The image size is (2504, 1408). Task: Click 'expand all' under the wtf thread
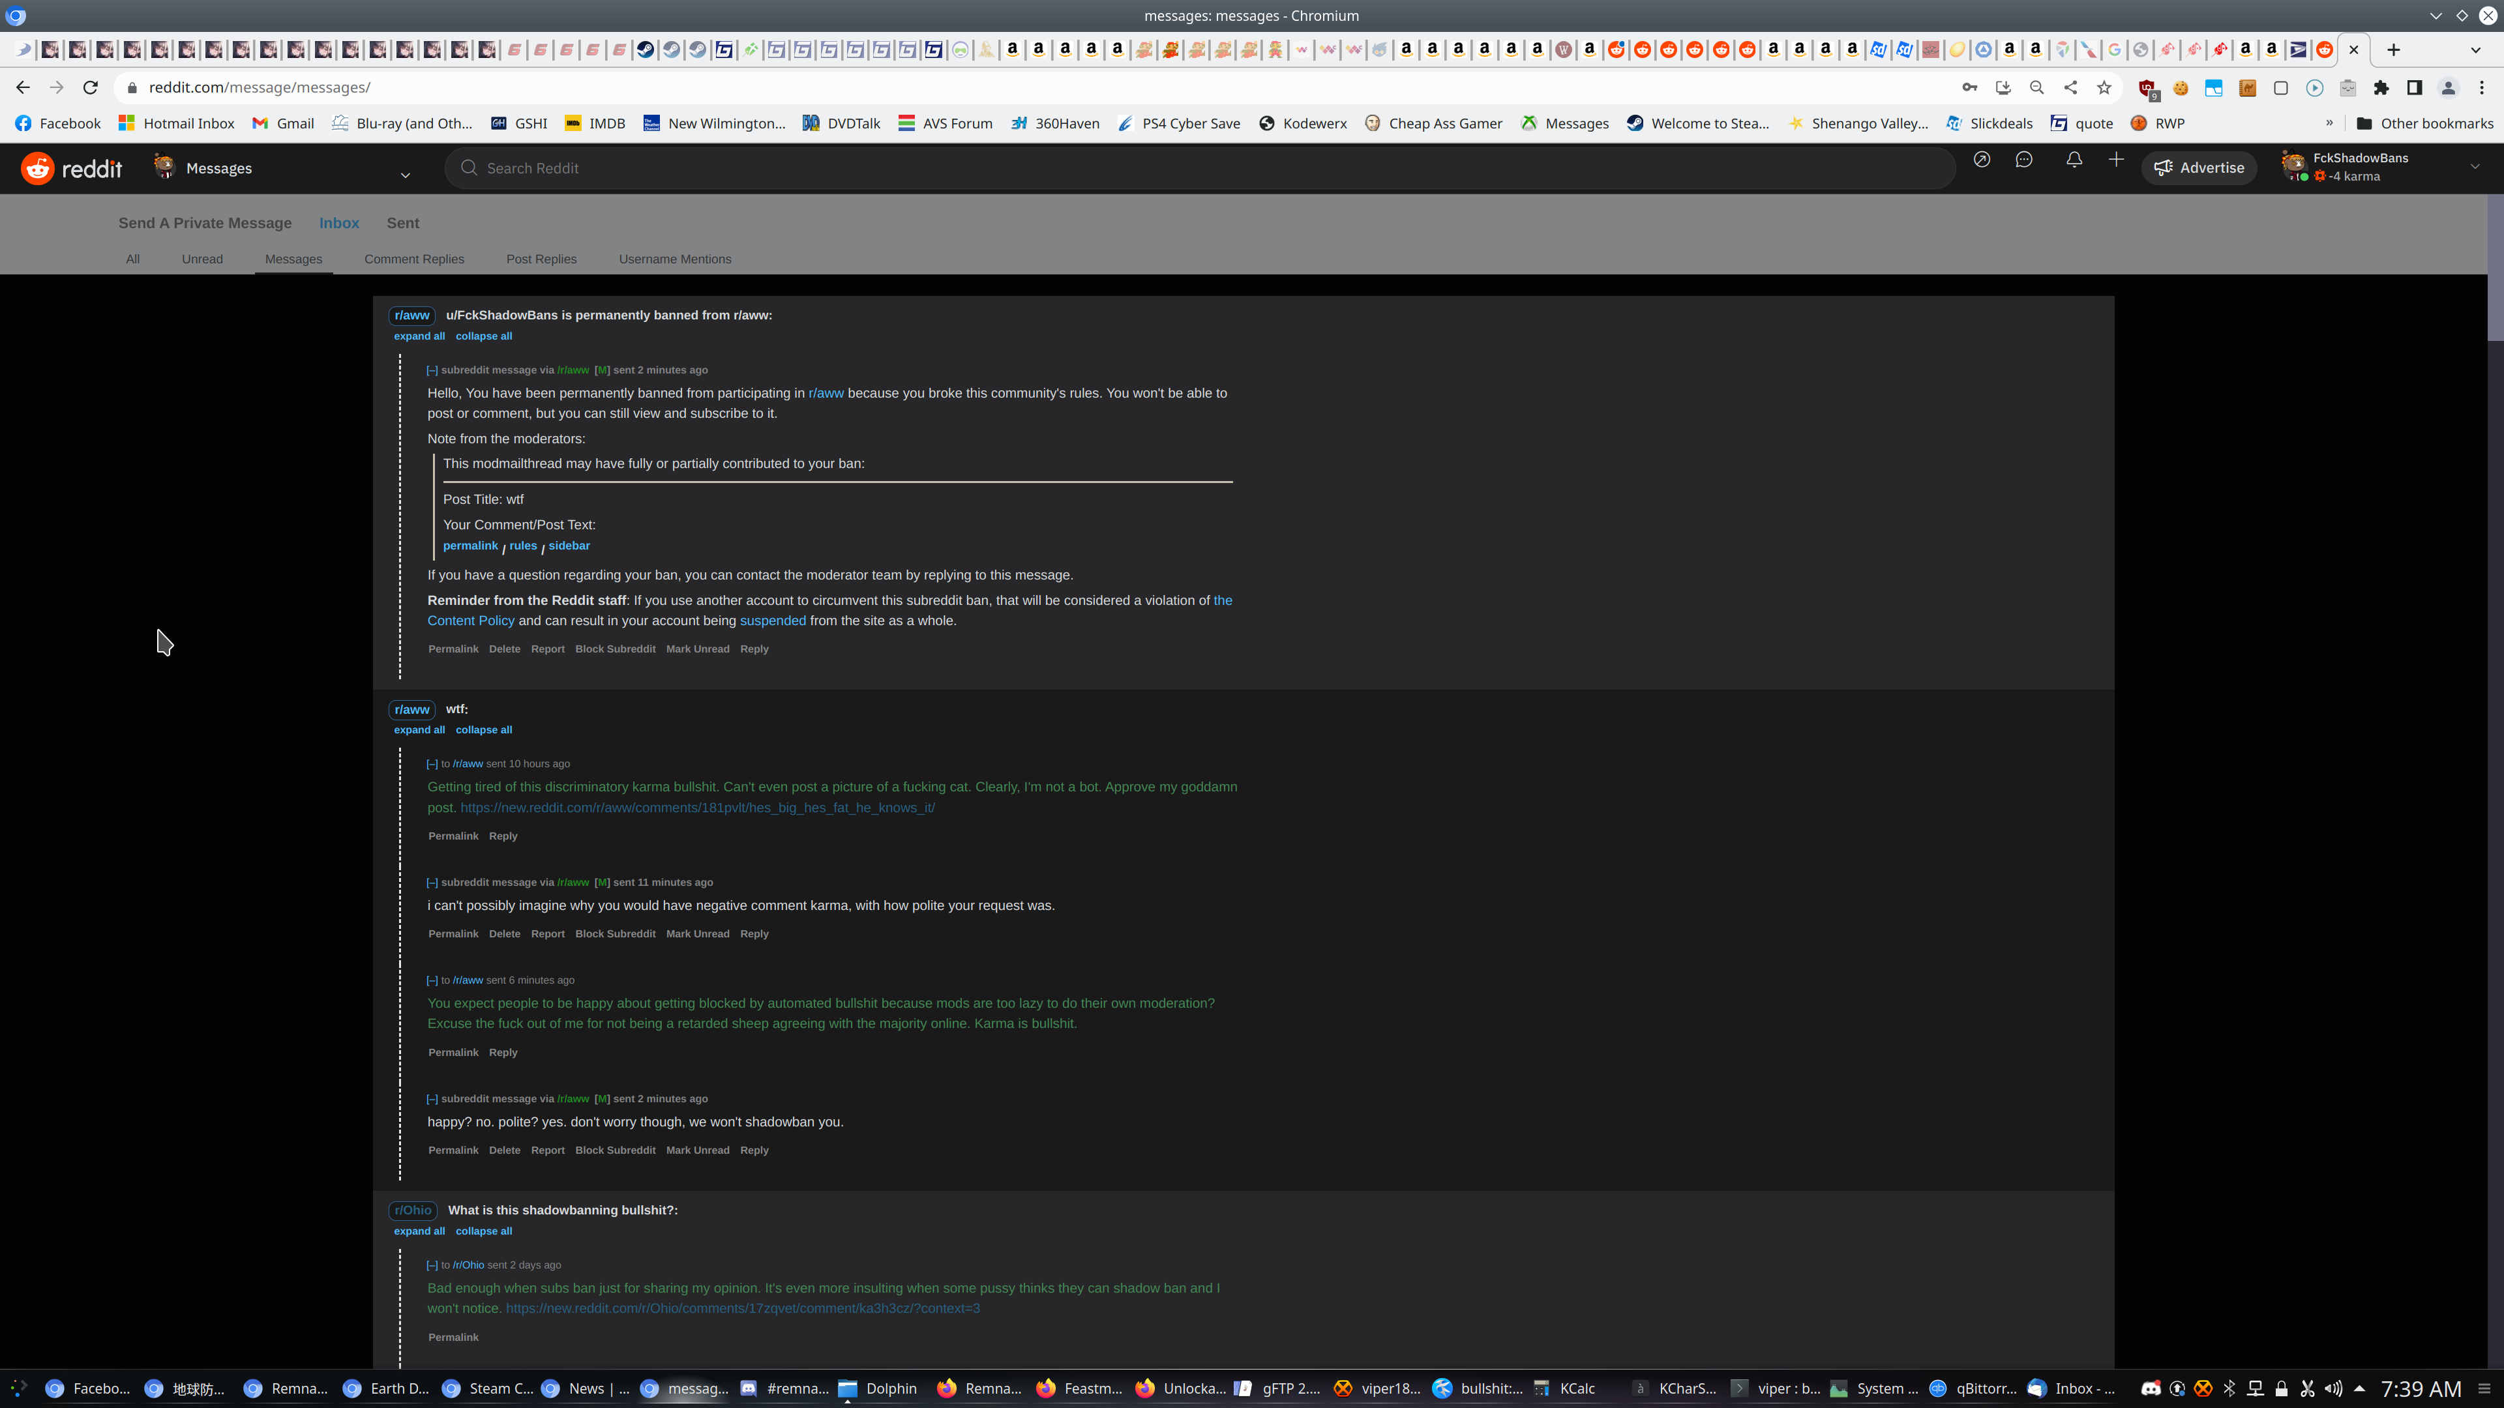419,730
